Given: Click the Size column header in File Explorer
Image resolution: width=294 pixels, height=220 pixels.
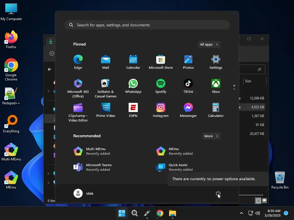Looking at the screenshot, I should [254, 81].
